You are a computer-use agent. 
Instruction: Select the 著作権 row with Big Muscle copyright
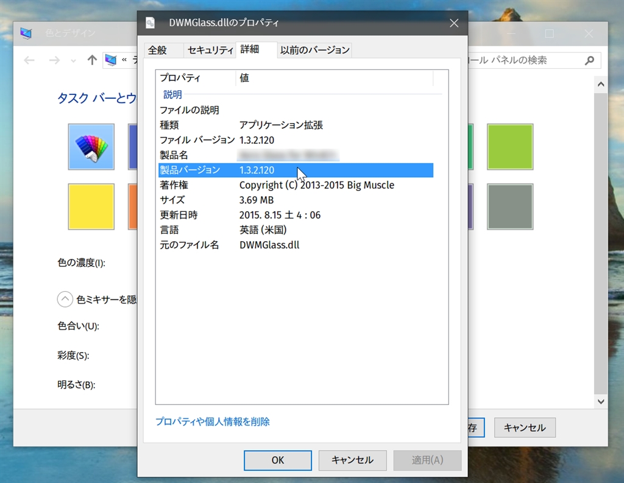[x=296, y=185]
